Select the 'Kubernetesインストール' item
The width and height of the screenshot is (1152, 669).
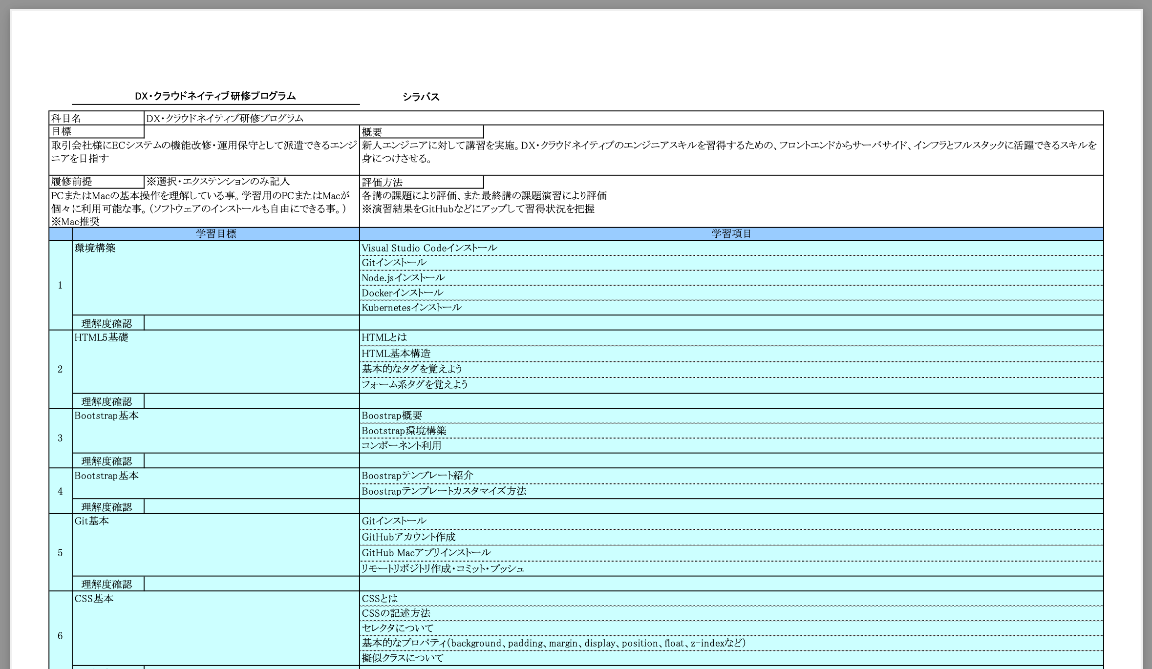411,308
